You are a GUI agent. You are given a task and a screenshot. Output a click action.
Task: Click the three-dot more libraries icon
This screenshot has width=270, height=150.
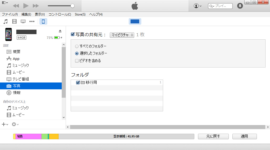click(x=32, y=22)
